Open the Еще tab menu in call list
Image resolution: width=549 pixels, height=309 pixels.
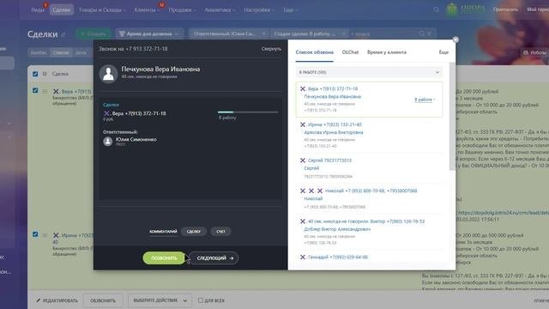coord(443,52)
